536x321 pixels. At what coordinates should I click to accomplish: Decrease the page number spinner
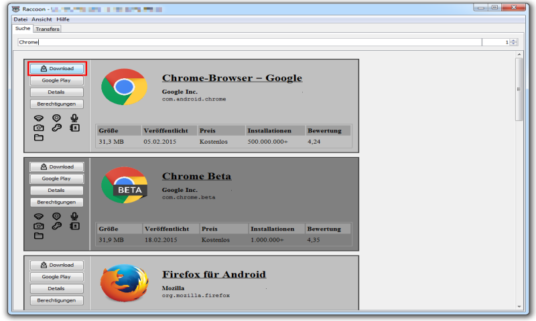[514, 44]
